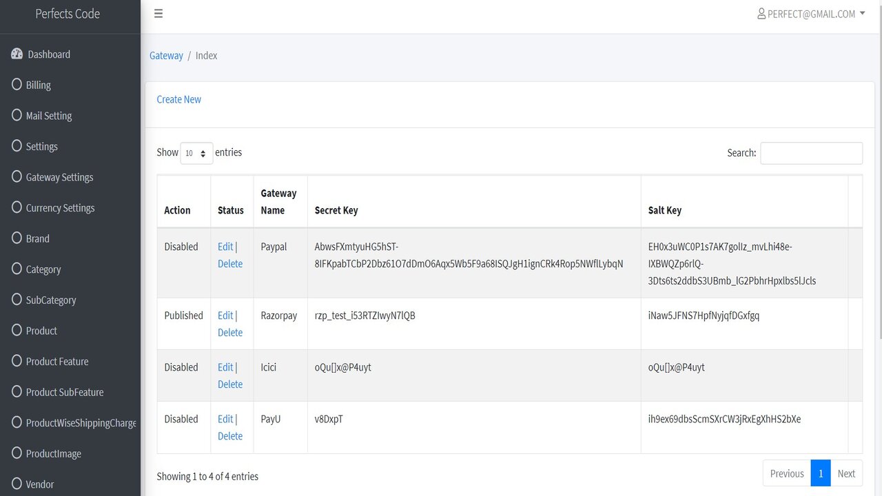Click the user profile icon in header
This screenshot has width=882, height=496.
tap(761, 14)
